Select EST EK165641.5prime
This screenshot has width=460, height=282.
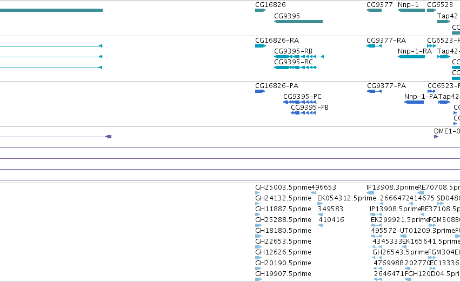click(431, 241)
